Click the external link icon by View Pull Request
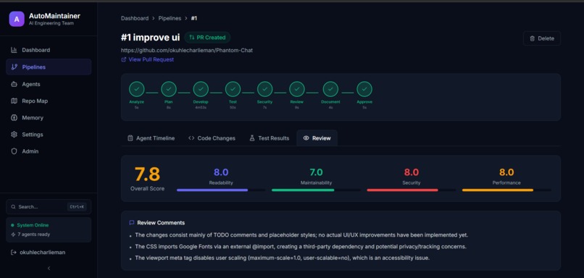 coord(124,59)
